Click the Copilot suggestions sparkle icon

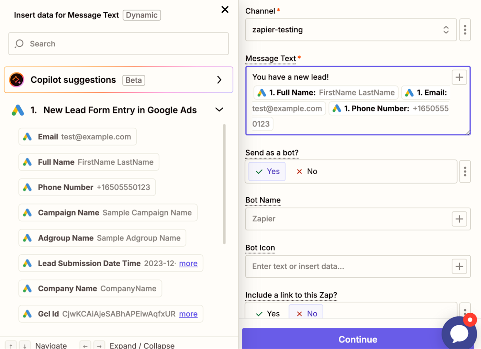[x=16, y=80]
